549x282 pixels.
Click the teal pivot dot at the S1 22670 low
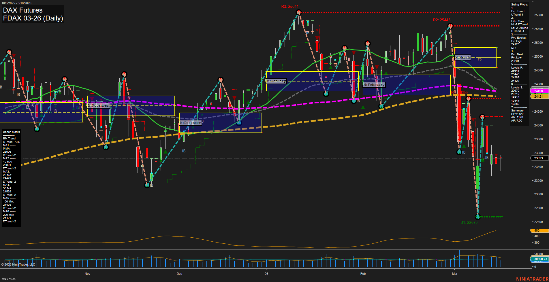tap(478, 217)
